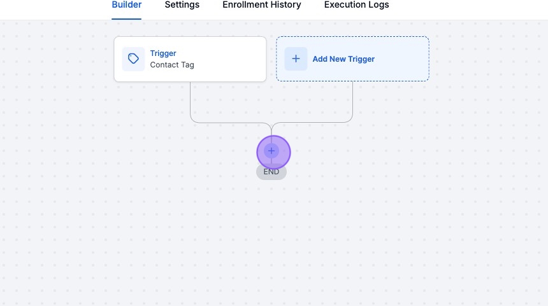
Task: Go to the Execution Logs tab
Action: pyautogui.click(x=356, y=5)
